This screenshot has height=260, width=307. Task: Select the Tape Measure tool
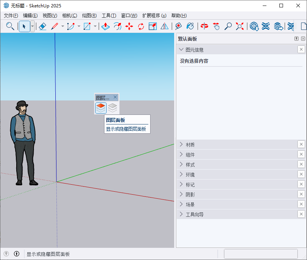(x=178, y=26)
